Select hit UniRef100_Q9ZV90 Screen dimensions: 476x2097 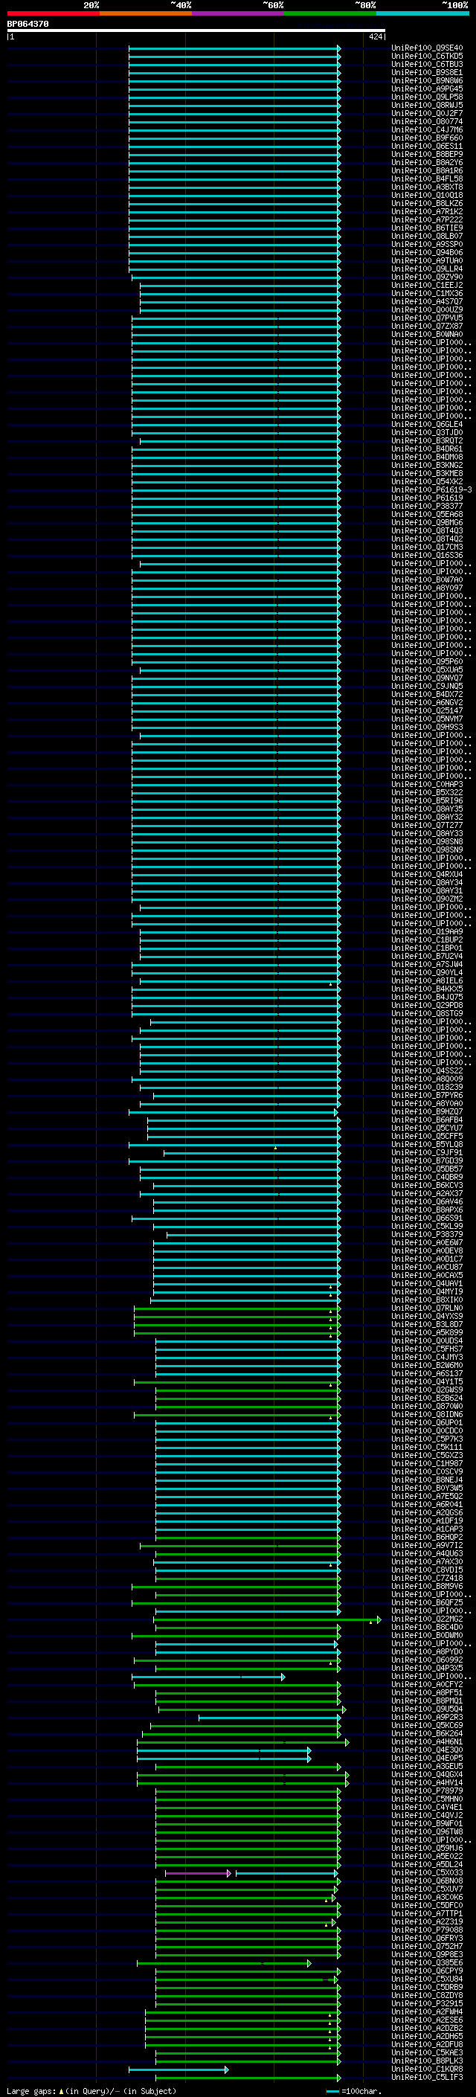(427, 277)
